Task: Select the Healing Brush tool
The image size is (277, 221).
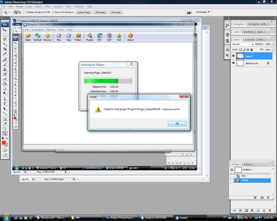Action: coord(5,60)
